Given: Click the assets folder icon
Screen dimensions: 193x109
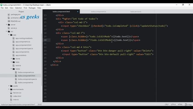Looking at the screenshot, I should pos(11,86).
